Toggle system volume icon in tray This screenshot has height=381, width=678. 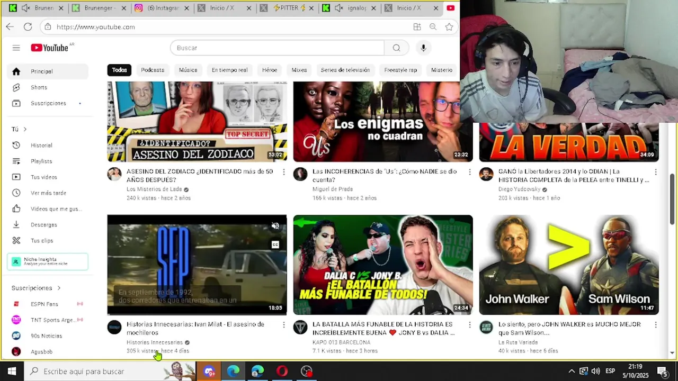(x=595, y=371)
